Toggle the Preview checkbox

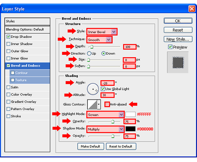point(170,47)
